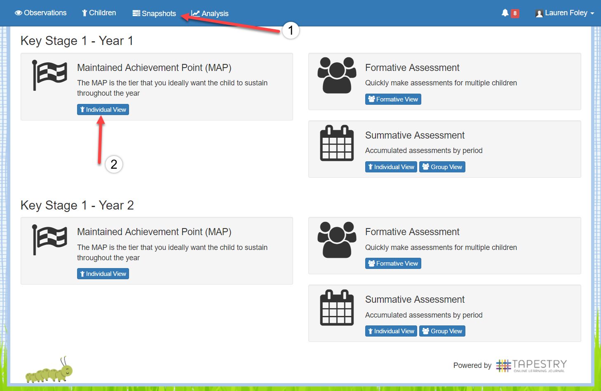Click the chart icon beside Analysis
The image size is (601, 391).
(x=195, y=13)
